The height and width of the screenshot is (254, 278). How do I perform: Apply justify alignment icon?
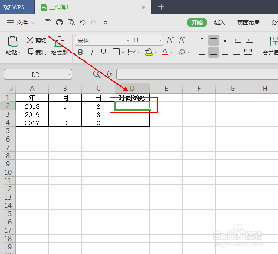tap(237, 52)
